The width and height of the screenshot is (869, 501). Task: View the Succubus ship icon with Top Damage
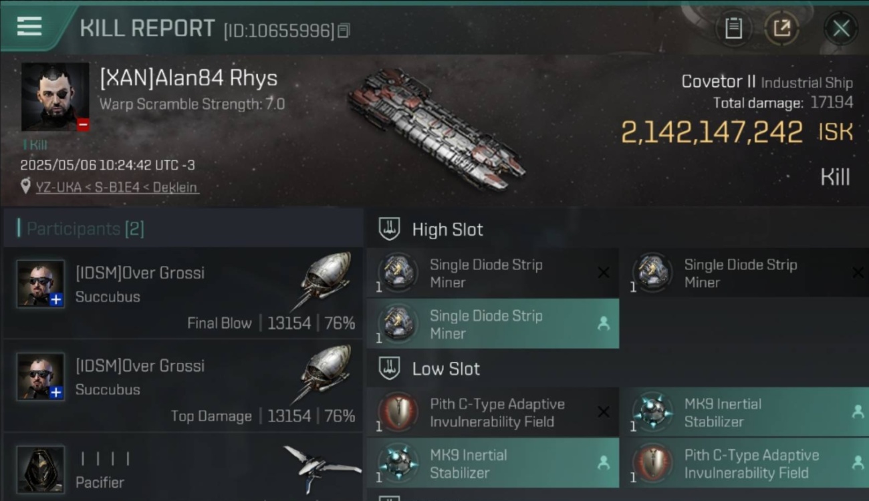click(x=324, y=374)
